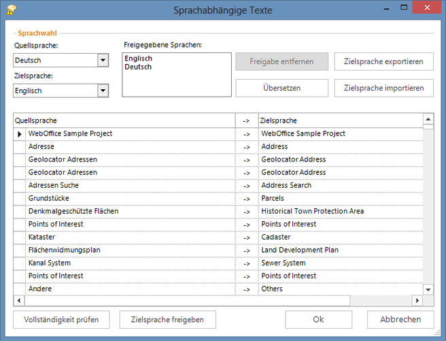The image size is (446, 341).
Task: Click the Zielsprache importieren button
Action: pyautogui.click(x=383, y=88)
